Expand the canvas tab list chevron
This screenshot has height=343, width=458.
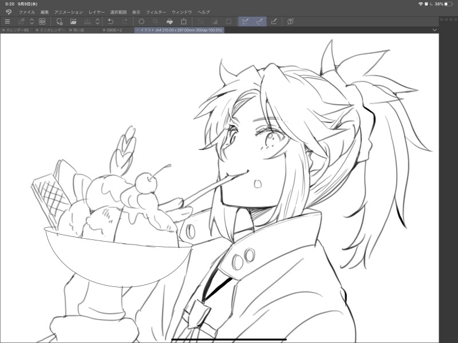click(x=435, y=30)
